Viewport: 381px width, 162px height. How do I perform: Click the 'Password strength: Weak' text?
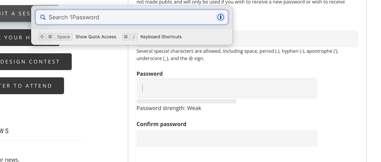(x=169, y=108)
